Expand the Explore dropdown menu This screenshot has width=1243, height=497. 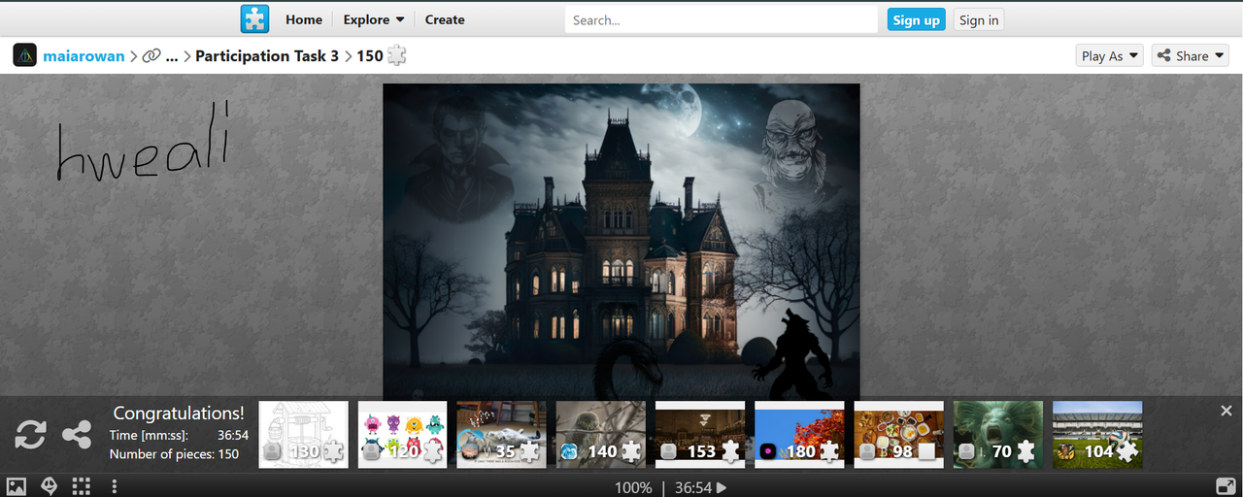[x=374, y=19]
